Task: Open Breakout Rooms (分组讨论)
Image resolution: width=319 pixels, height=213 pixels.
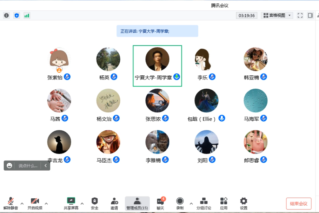Action: tap(204, 203)
